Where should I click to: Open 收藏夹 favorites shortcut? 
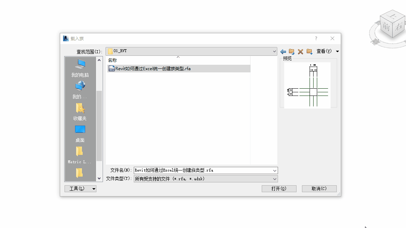(x=80, y=112)
